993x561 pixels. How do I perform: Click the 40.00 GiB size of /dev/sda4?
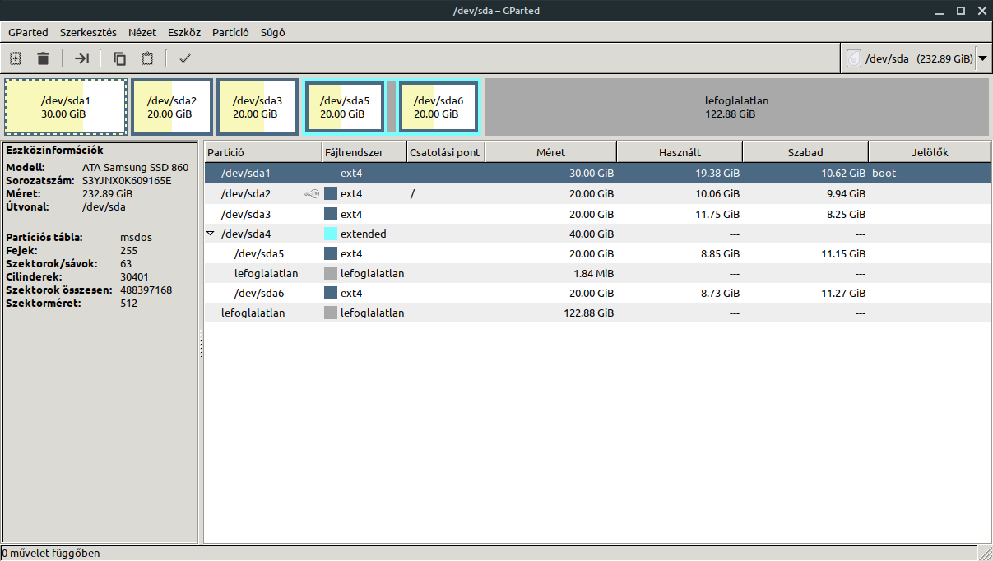coord(592,234)
